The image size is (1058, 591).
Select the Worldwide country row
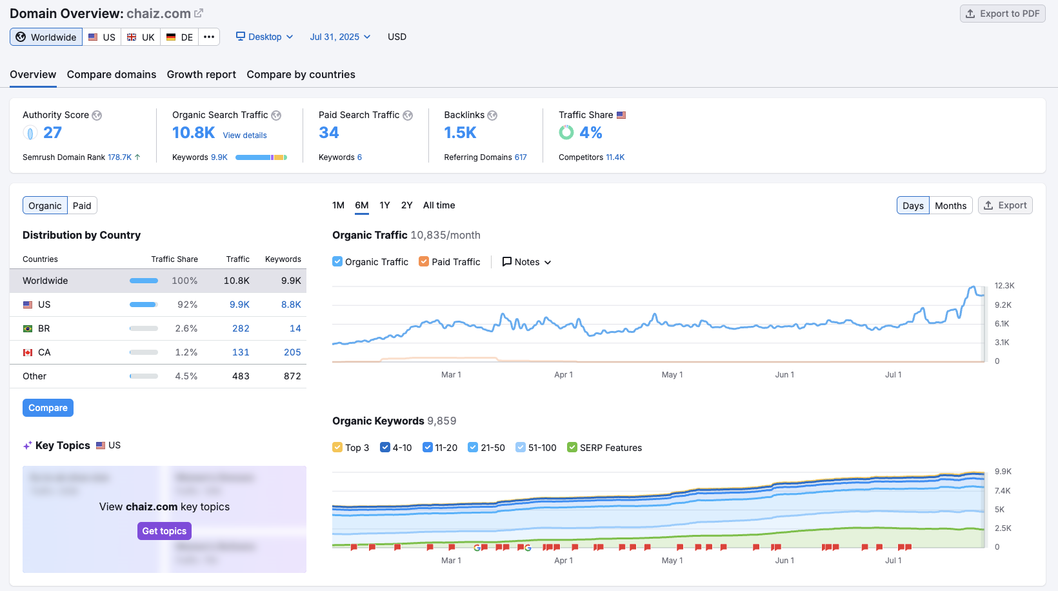(x=158, y=281)
